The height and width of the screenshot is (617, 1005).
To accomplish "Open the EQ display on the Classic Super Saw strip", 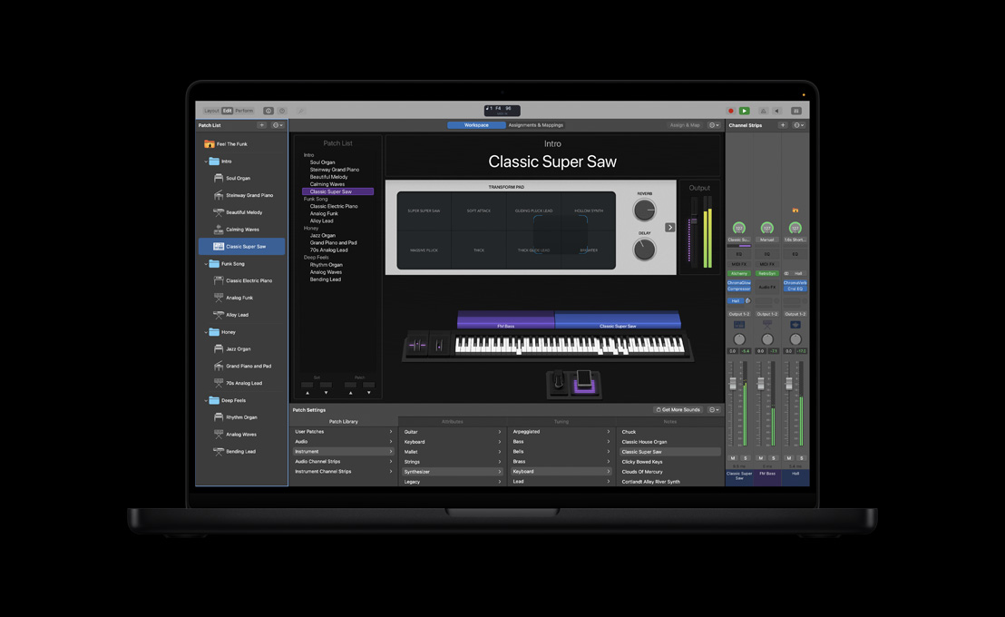I will click(x=737, y=254).
